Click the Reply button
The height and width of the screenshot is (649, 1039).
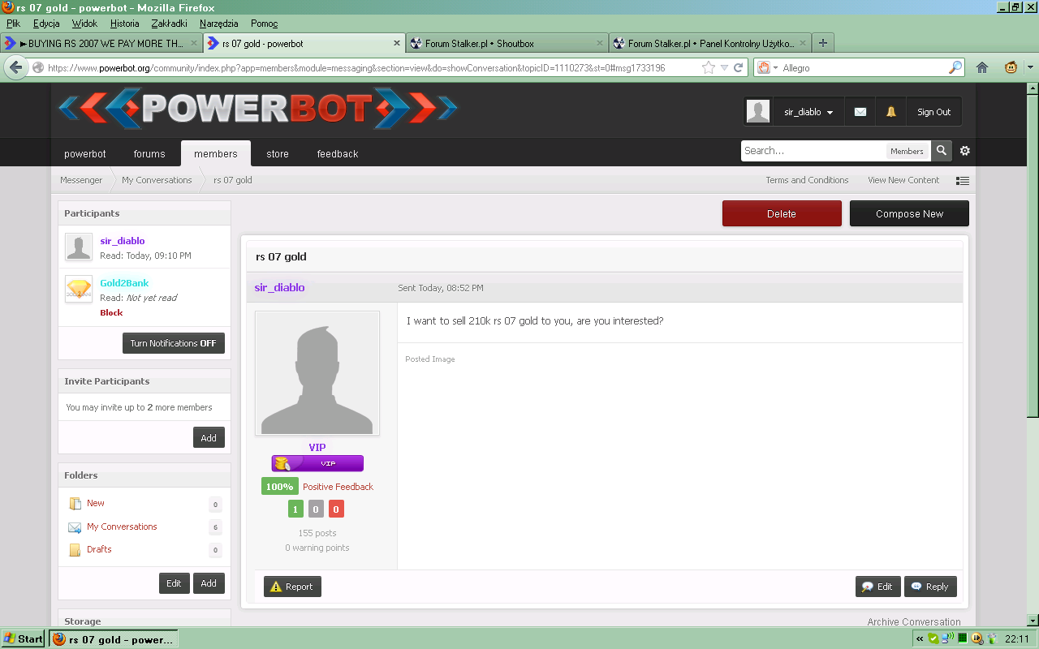click(930, 587)
